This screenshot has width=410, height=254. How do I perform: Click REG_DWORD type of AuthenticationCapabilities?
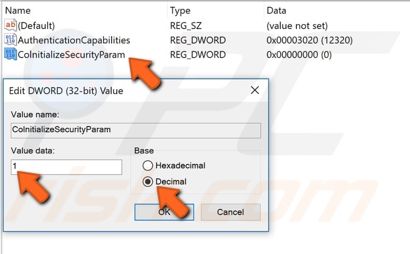[198, 40]
